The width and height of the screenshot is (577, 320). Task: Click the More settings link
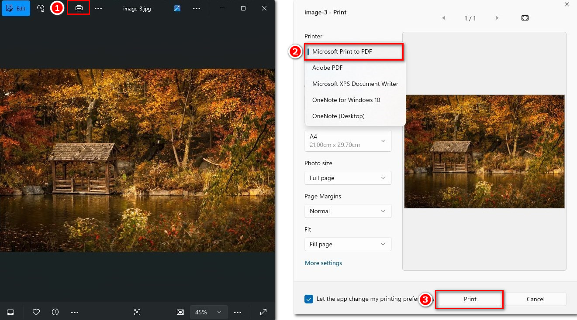(323, 263)
